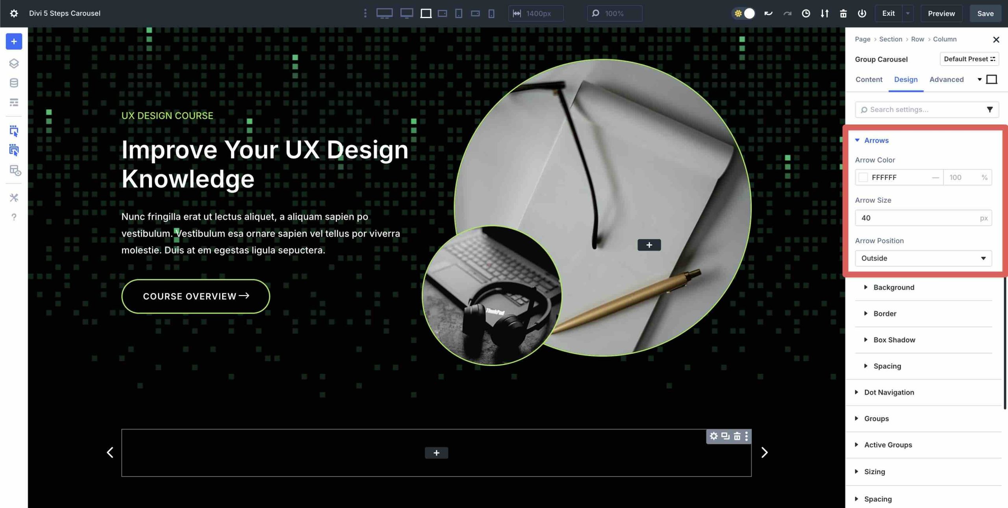
Task: Click the Save button
Action: [986, 13]
